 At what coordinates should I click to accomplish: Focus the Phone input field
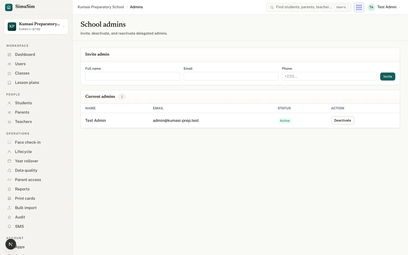pyautogui.click(x=329, y=76)
